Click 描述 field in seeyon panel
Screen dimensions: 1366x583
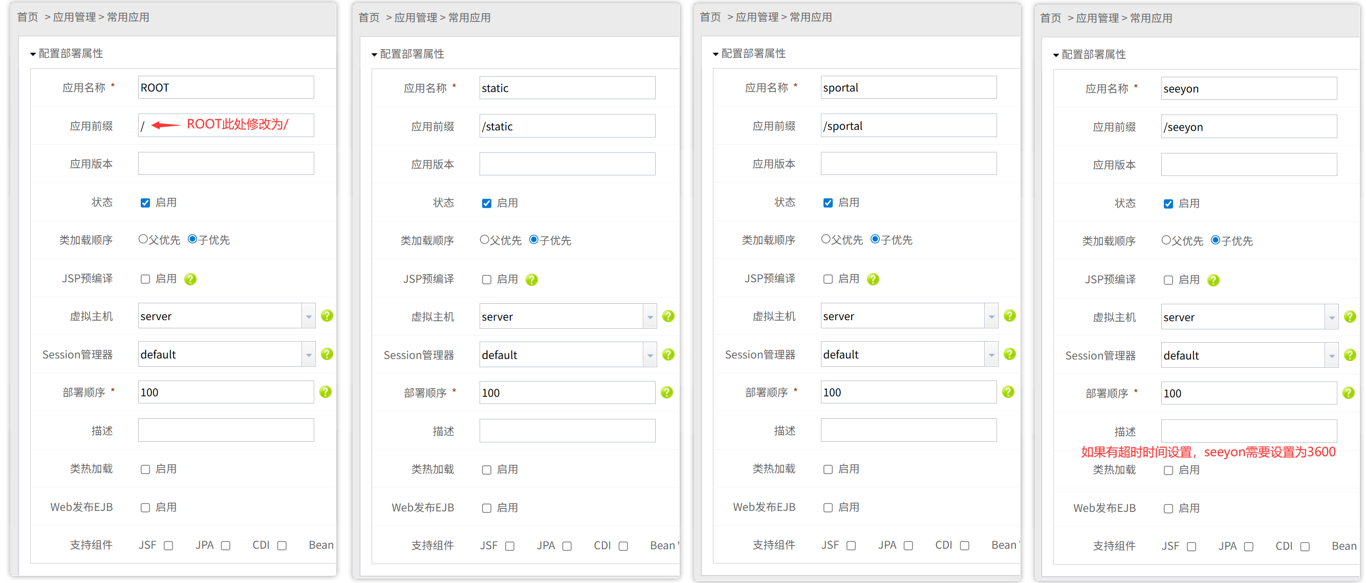coord(1249,432)
